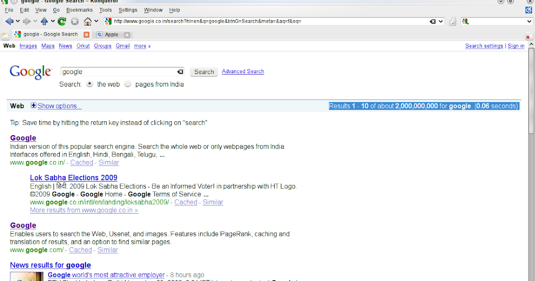Go to the Home page icon
Viewport: 535px width, 281px height.
coord(89,21)
